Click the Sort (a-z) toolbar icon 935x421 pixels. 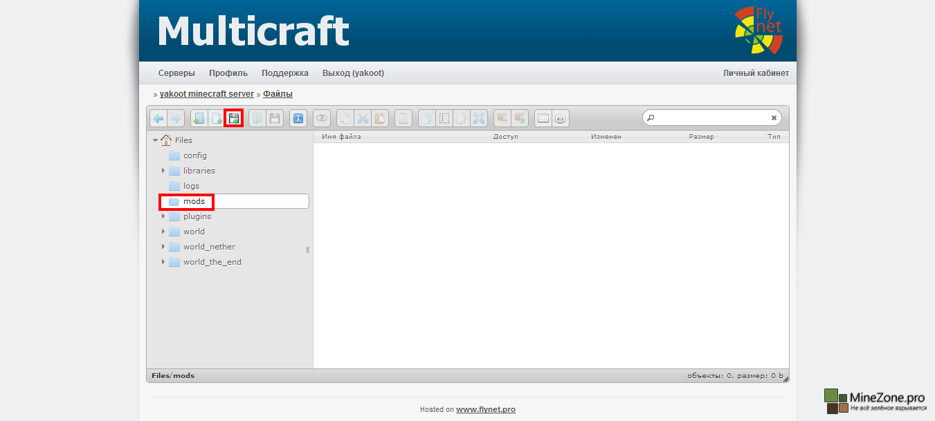coord(561,118)
